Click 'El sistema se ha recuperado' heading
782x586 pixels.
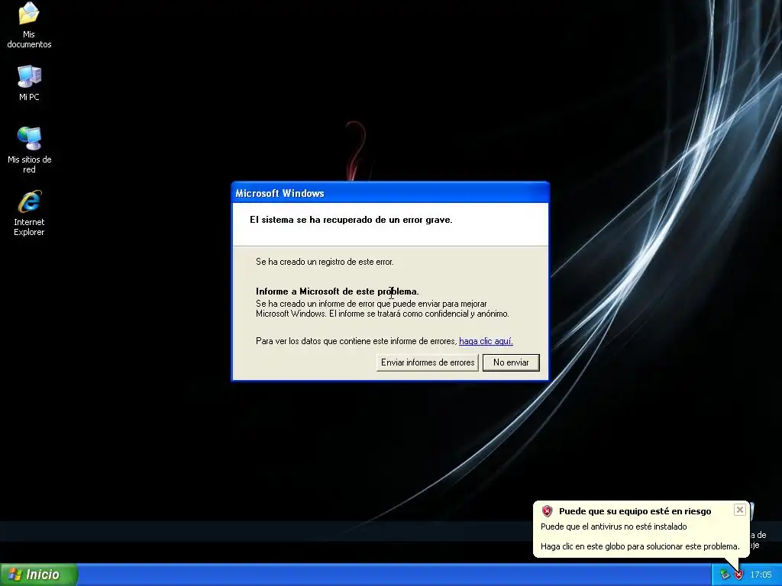pos(351,220)
